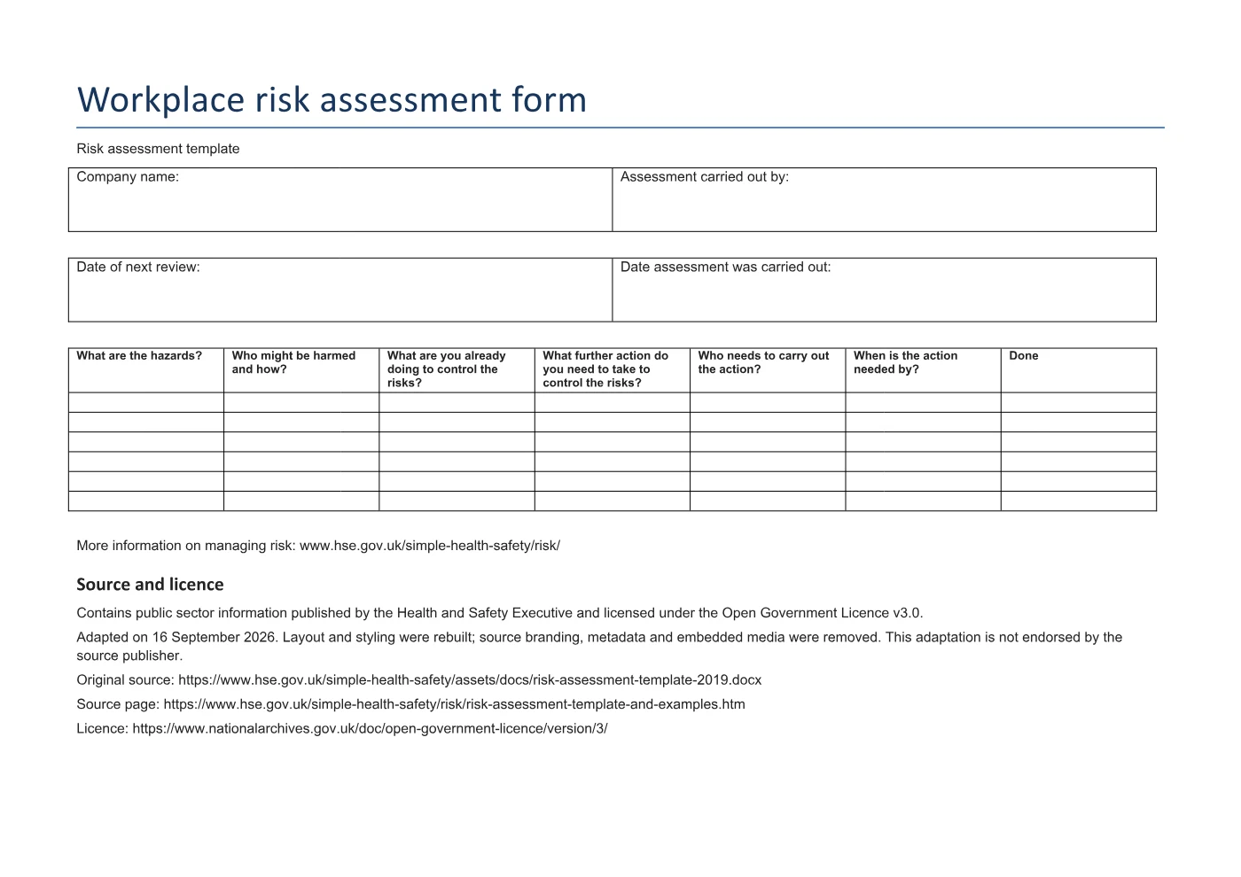Click into the Company name field
Screen dimensions: 1241x877
(340, 199)
